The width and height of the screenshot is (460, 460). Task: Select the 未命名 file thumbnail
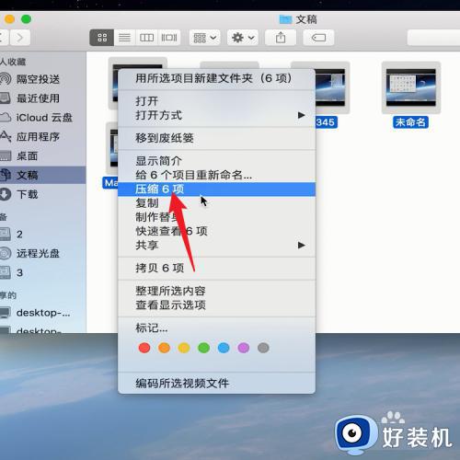[411, 87]
